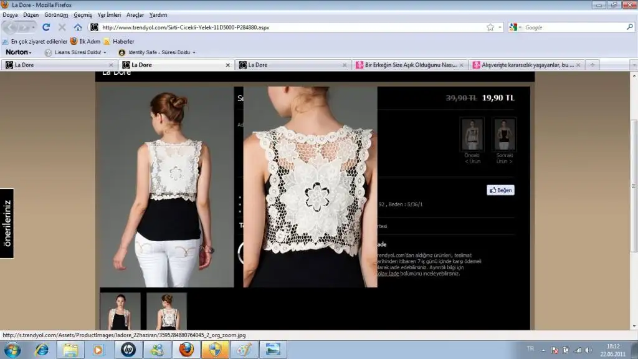Open the Araçlar menu
Viewport: 638px width, 359px height.
[135, 14]
